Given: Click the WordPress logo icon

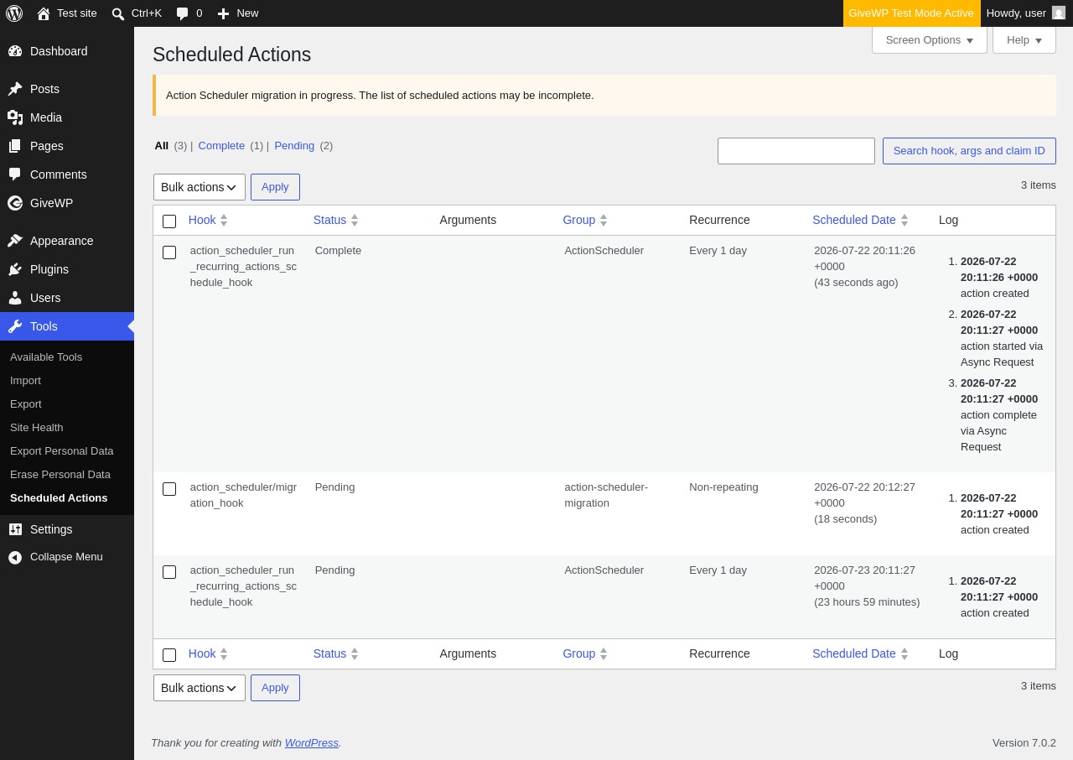Looking at the screenshot, I should point(14,13).
